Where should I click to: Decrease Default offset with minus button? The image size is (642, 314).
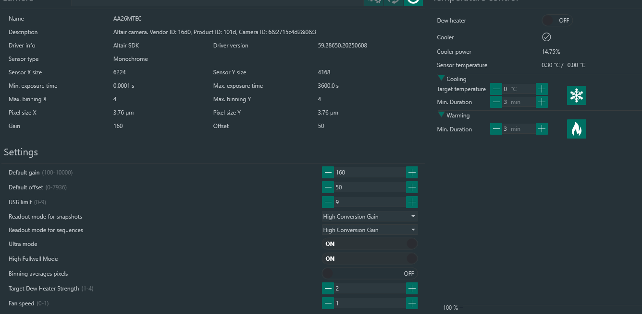point(328,187)
